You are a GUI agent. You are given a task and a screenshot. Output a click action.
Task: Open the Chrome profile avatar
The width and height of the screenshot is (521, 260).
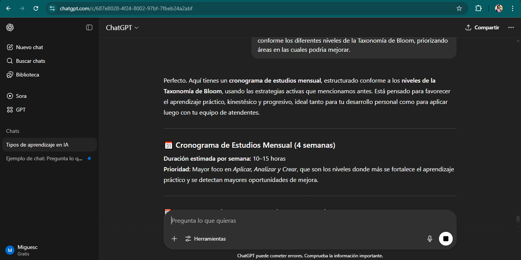click(499, 8)
